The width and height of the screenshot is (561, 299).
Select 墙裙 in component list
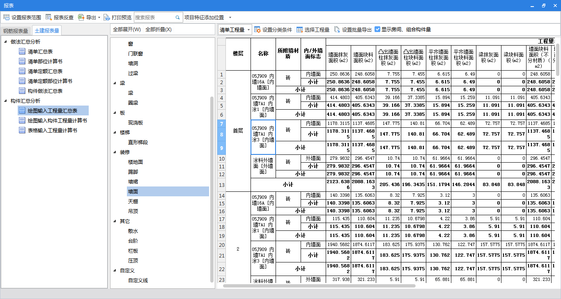[133, 182]
